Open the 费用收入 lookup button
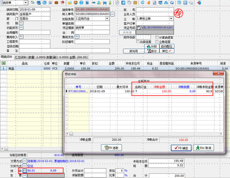Screen dimensions: 230x178 [x=21, y=37]
